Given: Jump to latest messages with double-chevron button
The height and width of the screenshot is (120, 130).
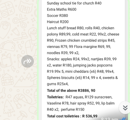Looking at the screenshot, I should point(125,108).
